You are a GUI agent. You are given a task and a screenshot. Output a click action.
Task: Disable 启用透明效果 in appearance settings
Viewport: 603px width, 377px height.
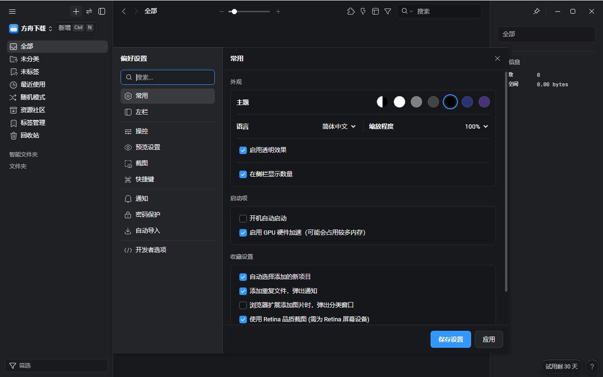[x=243, y=150]
